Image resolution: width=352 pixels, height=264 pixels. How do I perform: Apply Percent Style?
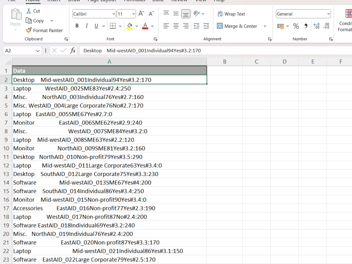tap(296, 26)
